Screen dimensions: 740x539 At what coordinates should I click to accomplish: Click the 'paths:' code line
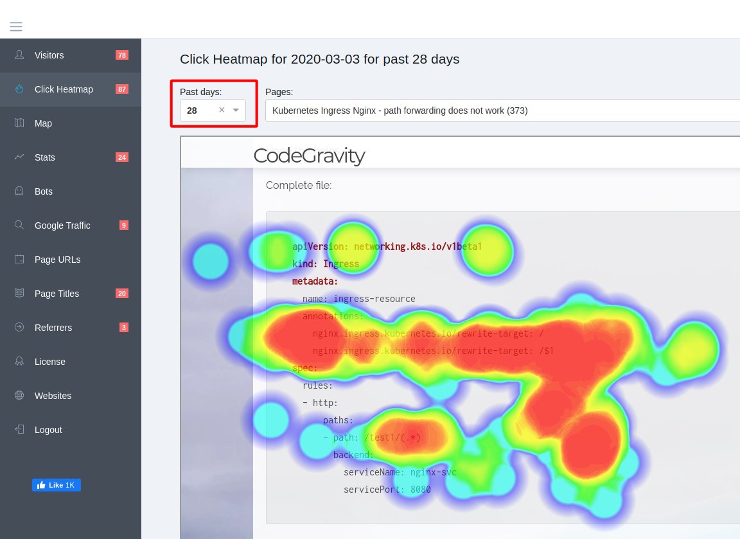pyautogui.click(x=338, y=420)
